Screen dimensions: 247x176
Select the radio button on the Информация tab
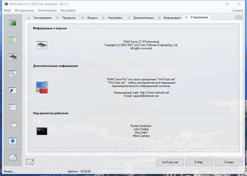159,18
